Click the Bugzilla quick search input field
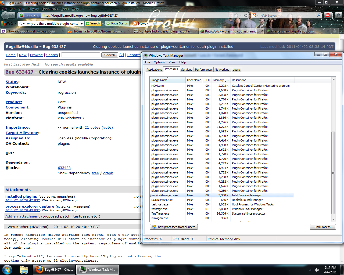Image resolution: width=344 pixels, height=275 pixels. (81, 55)
